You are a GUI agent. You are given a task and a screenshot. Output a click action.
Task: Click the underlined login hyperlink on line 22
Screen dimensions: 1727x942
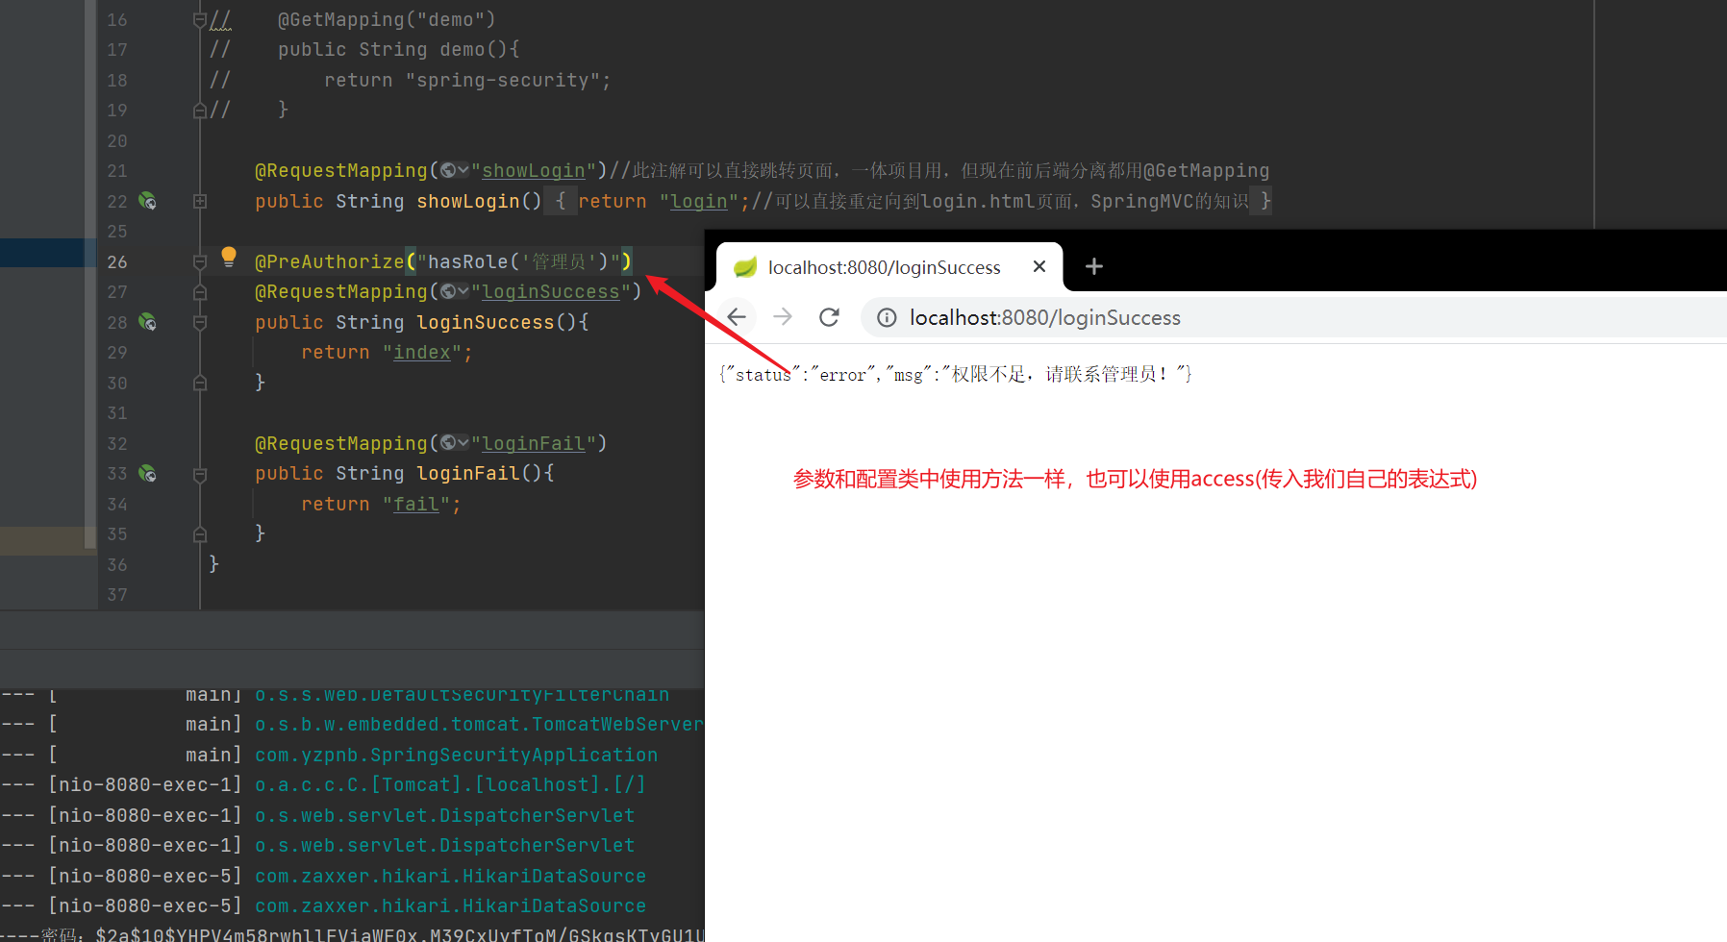tap(698, 201)
